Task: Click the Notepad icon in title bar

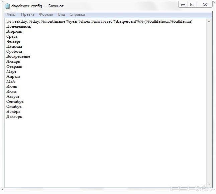Action: [x=7, y=6]
